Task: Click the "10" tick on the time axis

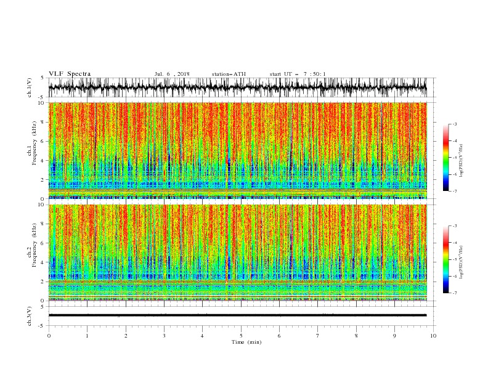Action: click(433, 336)
